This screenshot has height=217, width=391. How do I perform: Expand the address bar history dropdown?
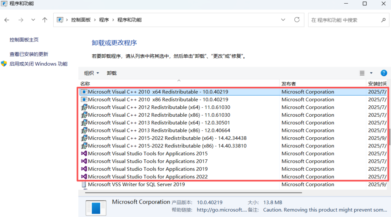point(283,20)
